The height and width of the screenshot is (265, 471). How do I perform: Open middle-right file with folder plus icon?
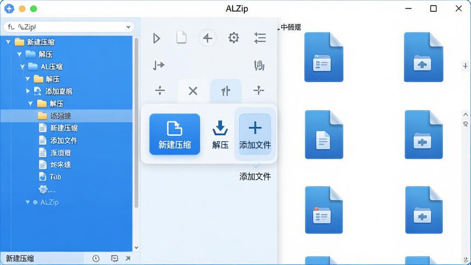tap(424, 134)
